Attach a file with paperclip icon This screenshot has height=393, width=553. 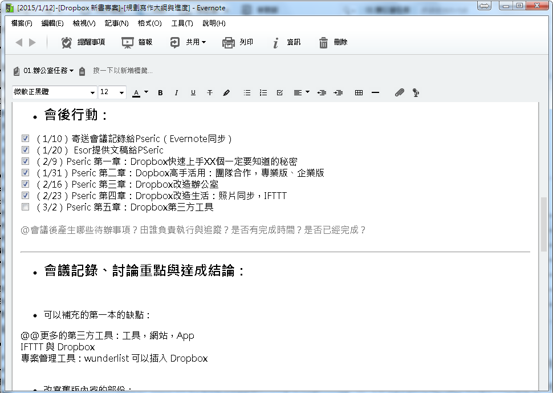[x=399, y=93]
